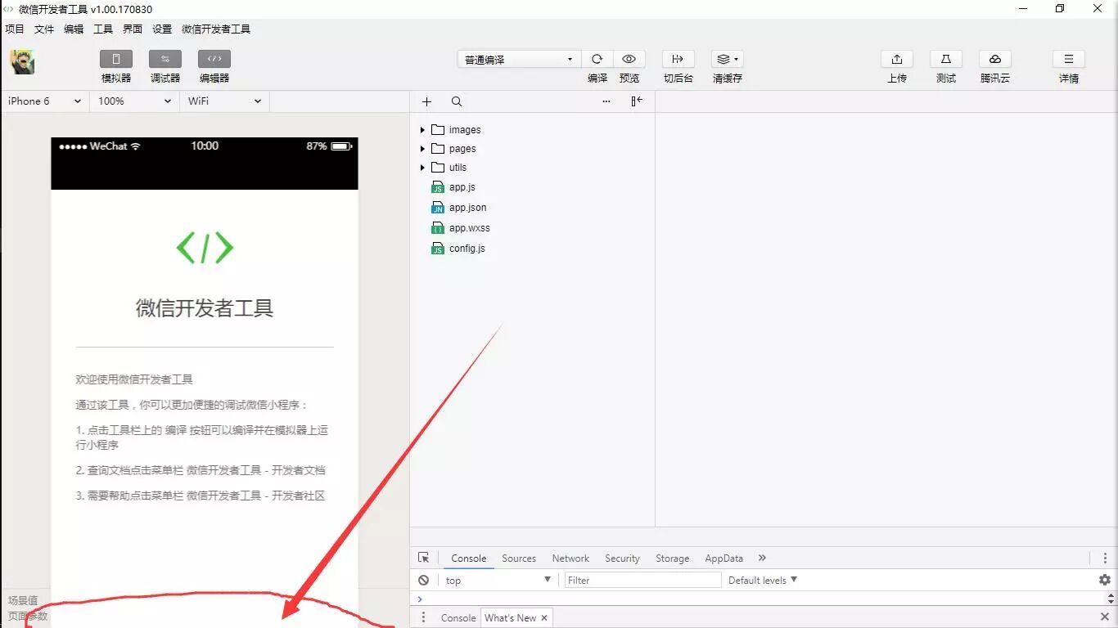Switch to the AppData tab

pos(724,558)
